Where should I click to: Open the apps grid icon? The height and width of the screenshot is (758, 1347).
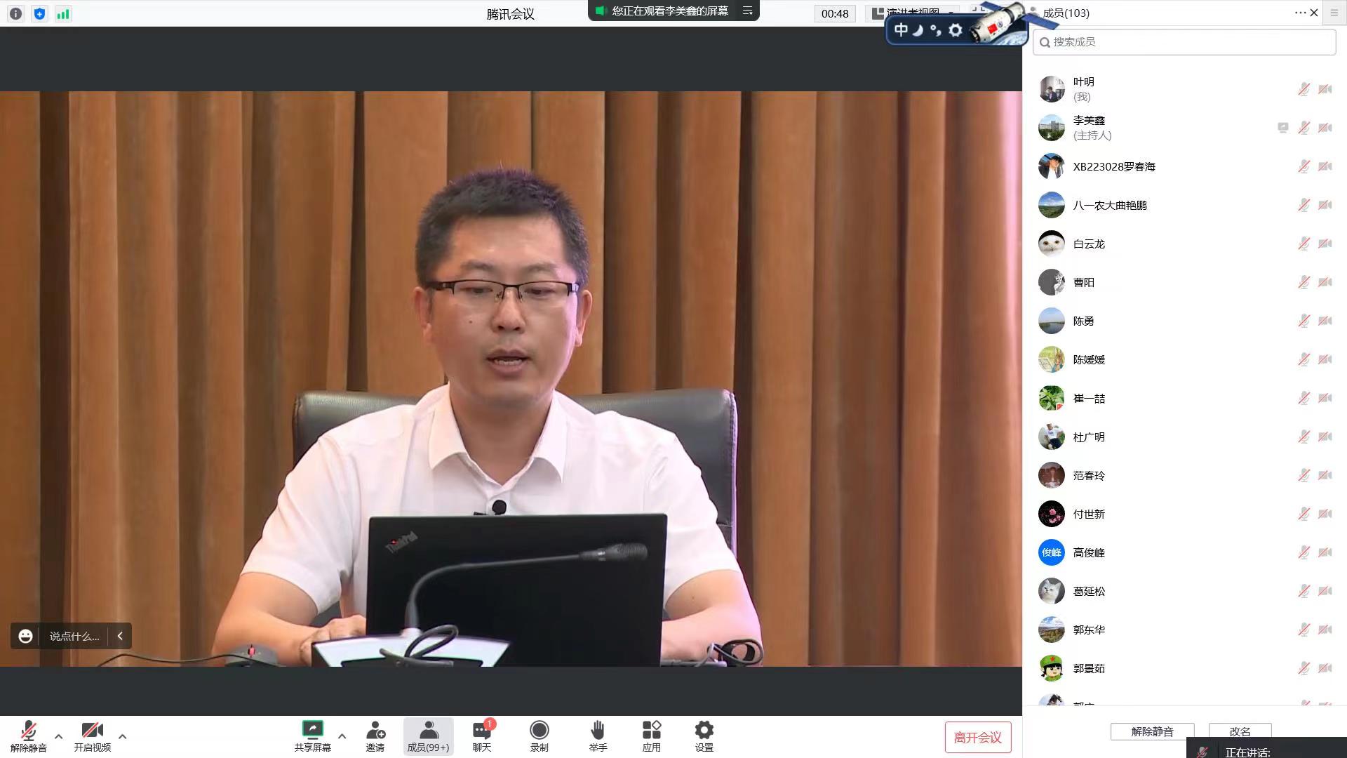click(651, 731)
